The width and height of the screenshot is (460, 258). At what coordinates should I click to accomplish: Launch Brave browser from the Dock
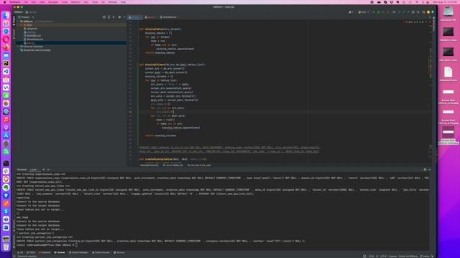point(6,179)
